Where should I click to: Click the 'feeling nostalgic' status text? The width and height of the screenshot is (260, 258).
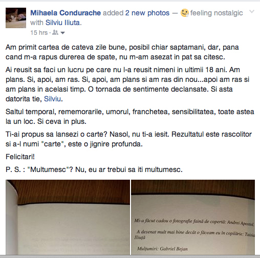(x=216, y=13)
